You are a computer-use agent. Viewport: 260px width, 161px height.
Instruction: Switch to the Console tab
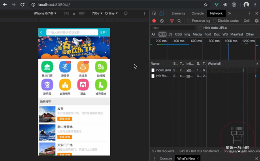[x=198, y=13]
